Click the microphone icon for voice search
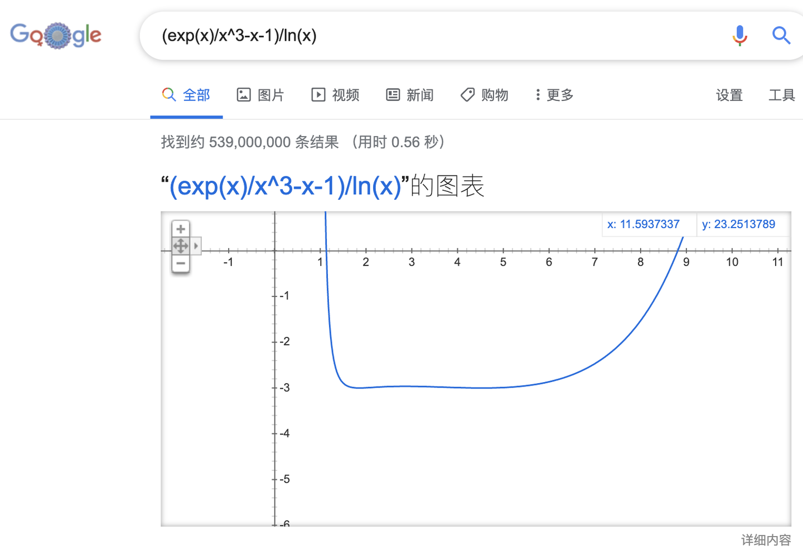Screen dimensions: 803x555 pyautogui.click(x=739, y=35)
